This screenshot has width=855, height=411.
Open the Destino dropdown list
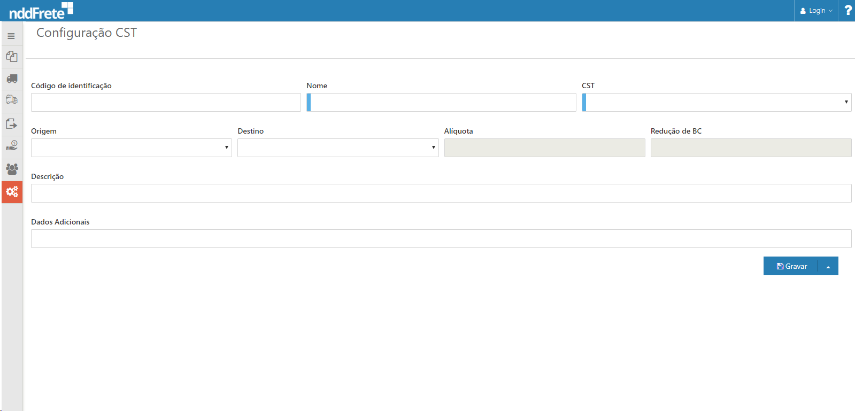(338, 148)
